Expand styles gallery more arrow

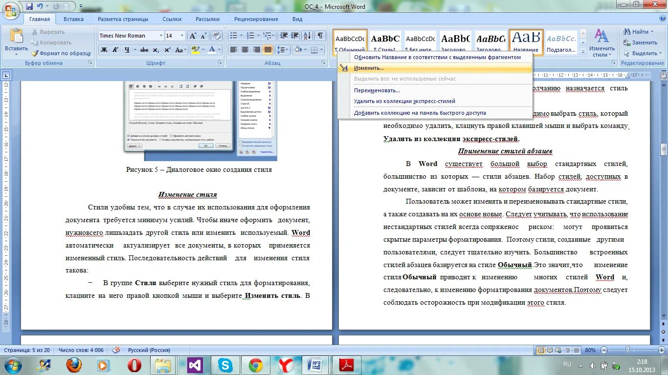pos(582,52)
